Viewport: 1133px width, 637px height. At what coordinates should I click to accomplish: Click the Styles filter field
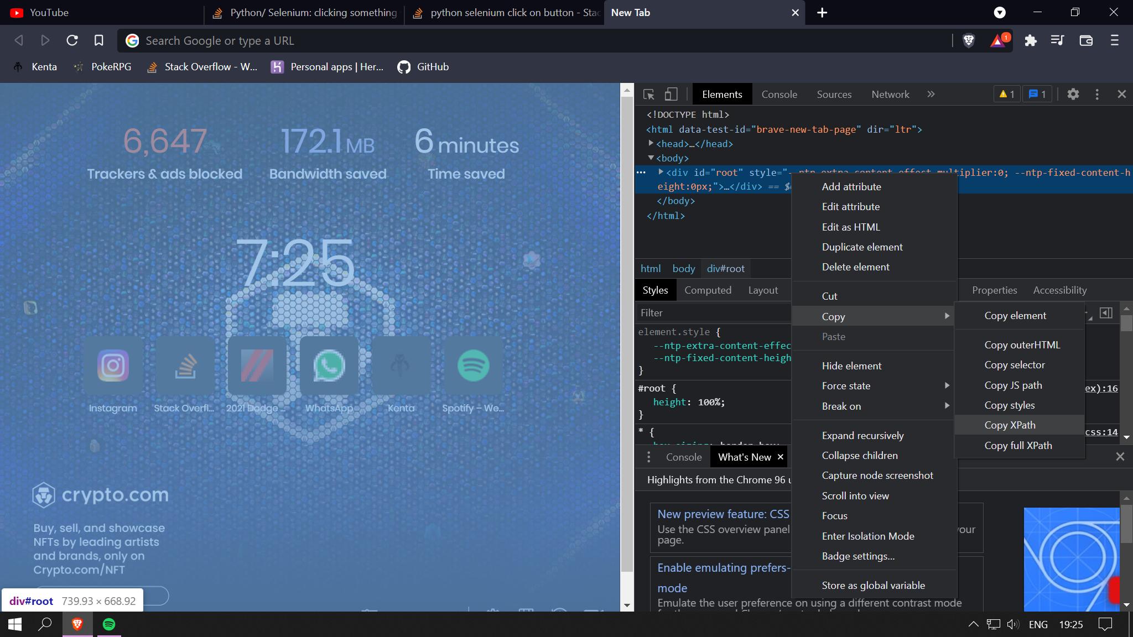(714, 313)
